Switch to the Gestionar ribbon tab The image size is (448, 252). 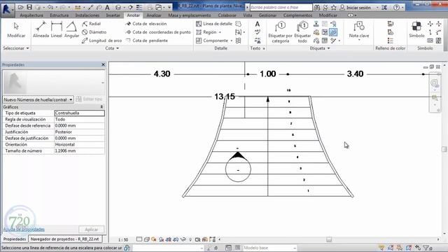(267, 15)
